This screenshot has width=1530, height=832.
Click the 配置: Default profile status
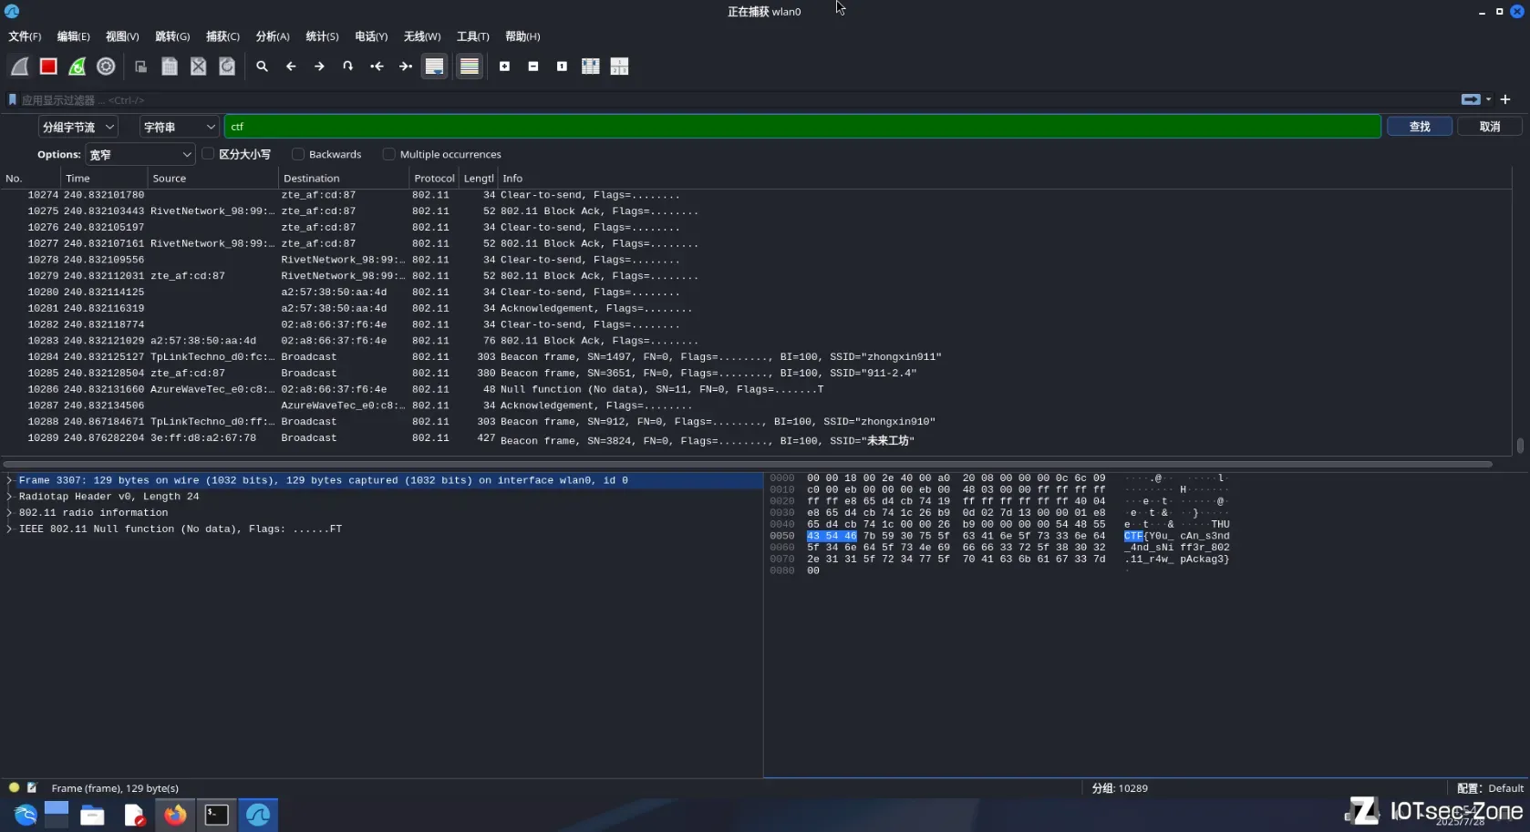1490,788
